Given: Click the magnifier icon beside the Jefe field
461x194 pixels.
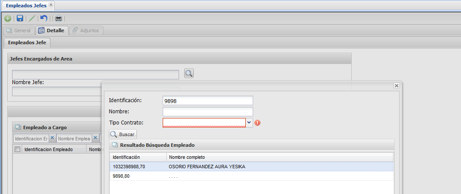Looking at the screenshot, I should [x=189, y=73].
